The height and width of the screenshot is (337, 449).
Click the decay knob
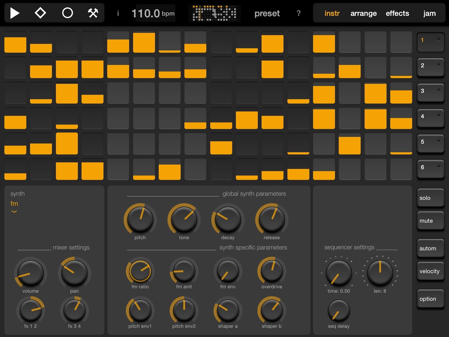click(x=228, y=219)
